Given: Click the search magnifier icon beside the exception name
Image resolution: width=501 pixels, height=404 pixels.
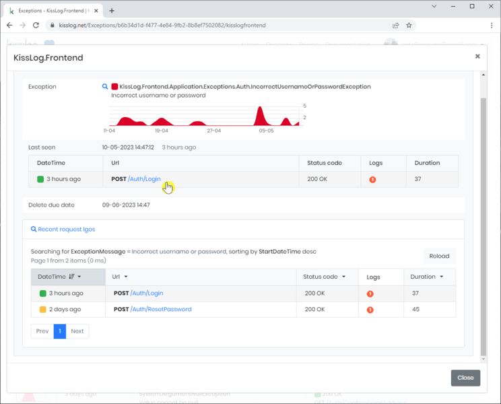Looking at the screenshot, I should tap(105, 87).
